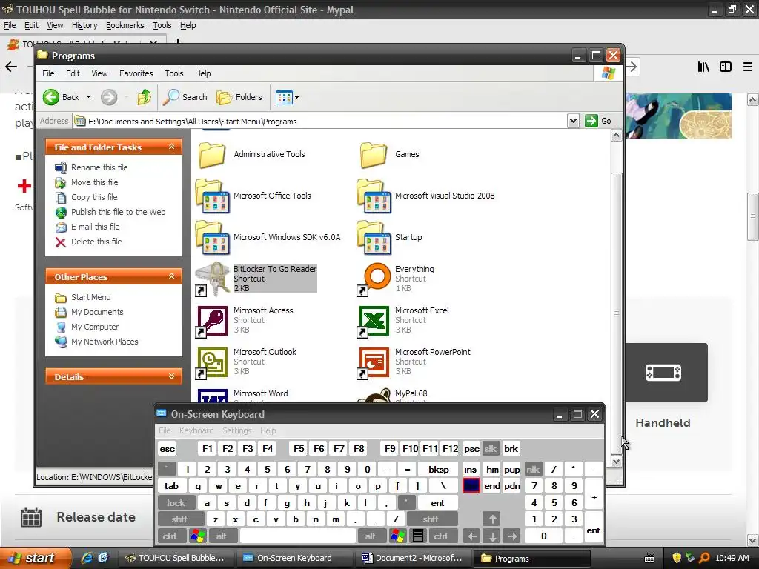Go up one folder level

(144, 97)
